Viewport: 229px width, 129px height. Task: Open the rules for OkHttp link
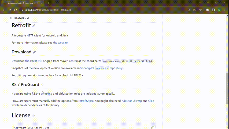point(132,101)
